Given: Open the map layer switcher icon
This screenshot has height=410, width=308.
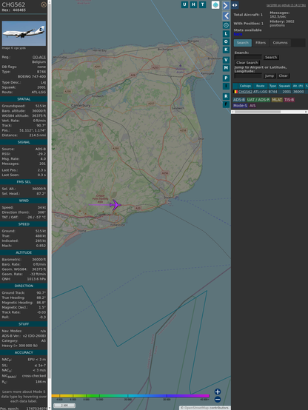Looking at the screenshot, I should (215, 4).
